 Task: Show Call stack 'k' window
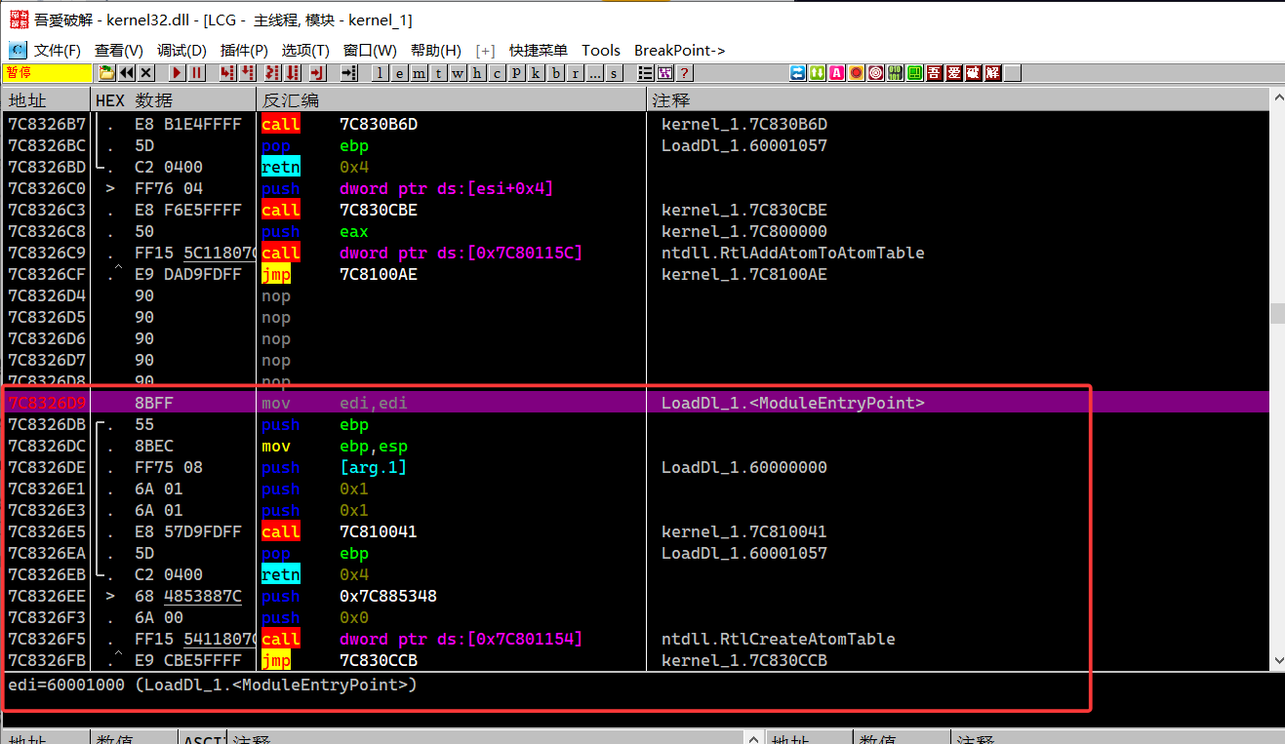click(536, 73)
